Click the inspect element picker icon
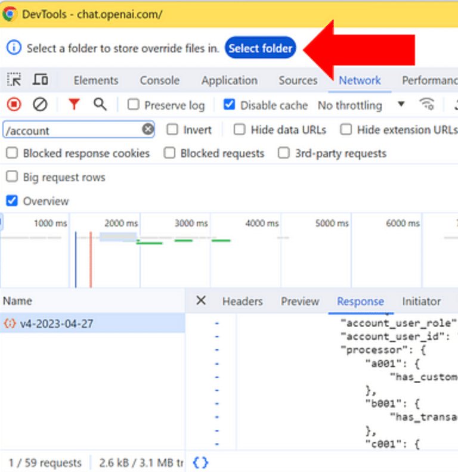The height and width of the screenshot is (472, 458). coord(14,80)
